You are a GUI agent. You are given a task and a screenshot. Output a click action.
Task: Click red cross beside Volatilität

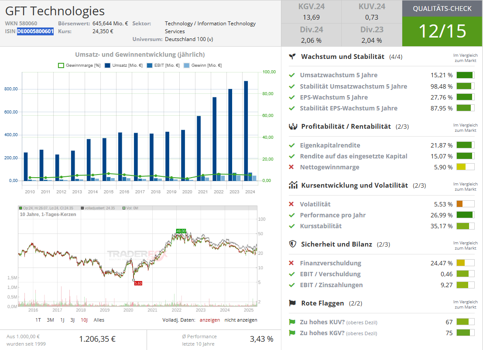291,204
